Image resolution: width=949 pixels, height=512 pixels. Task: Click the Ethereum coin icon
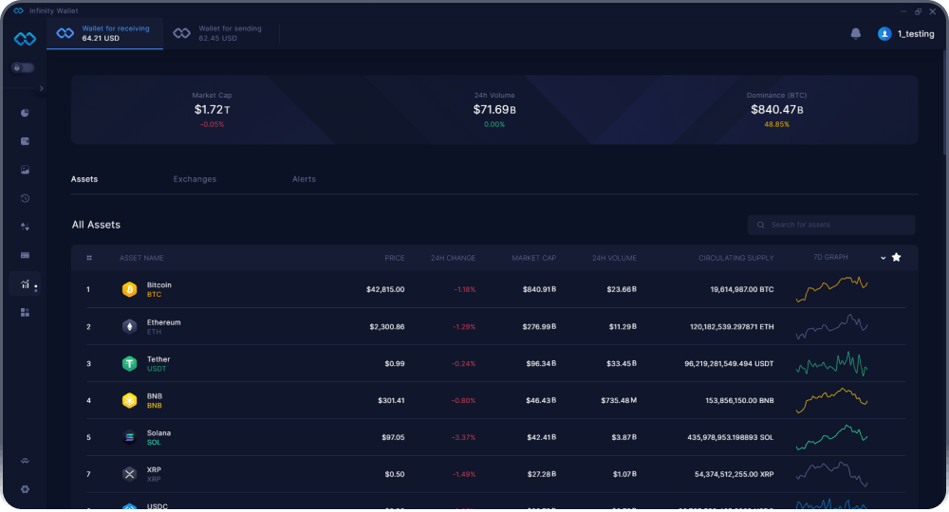[129, 326]
